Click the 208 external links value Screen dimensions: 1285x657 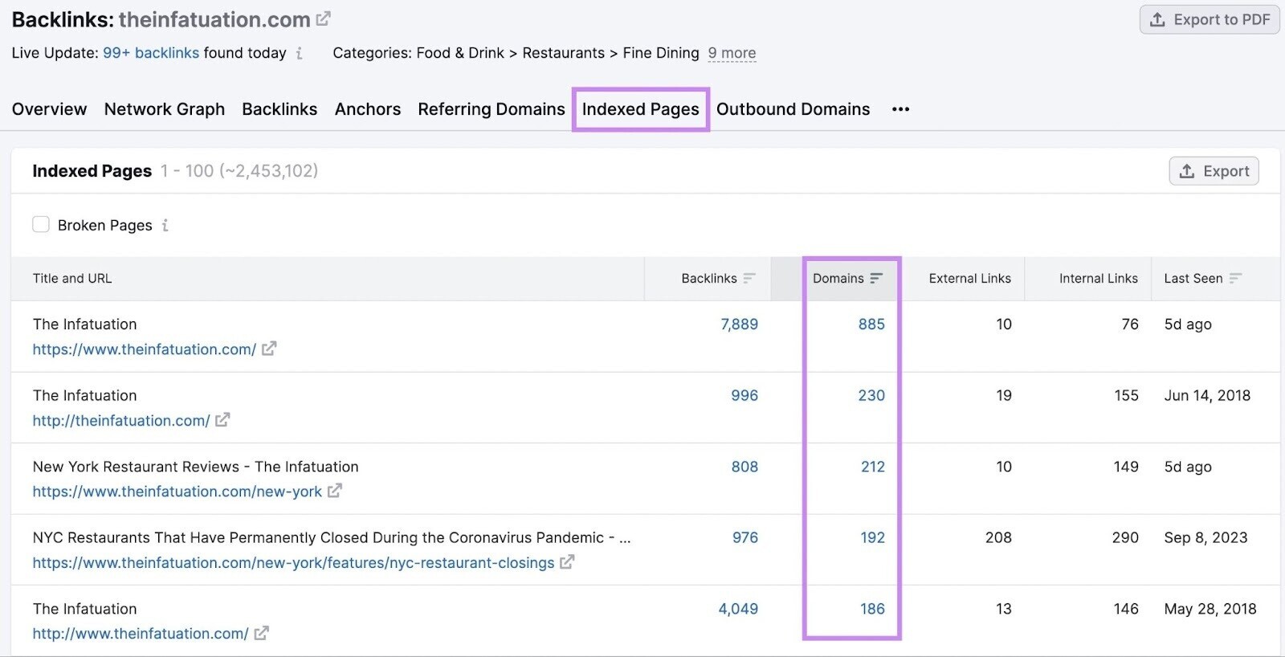pos(998,537)
